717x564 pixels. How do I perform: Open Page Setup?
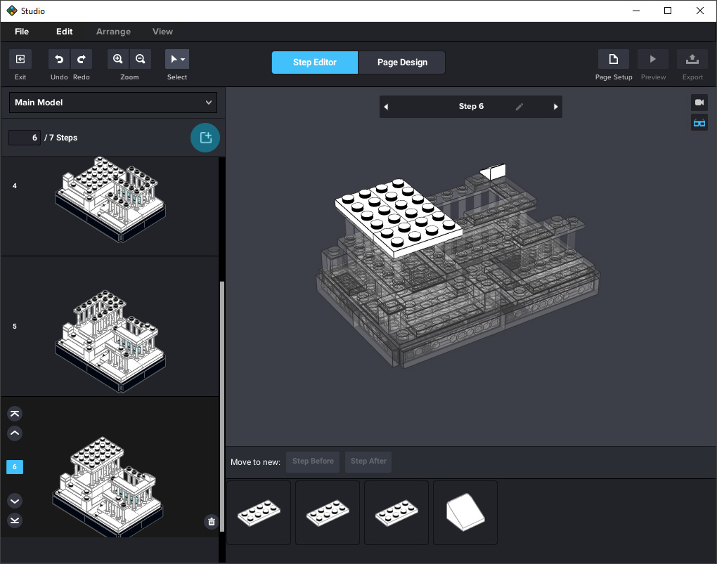tap(613, 59)
